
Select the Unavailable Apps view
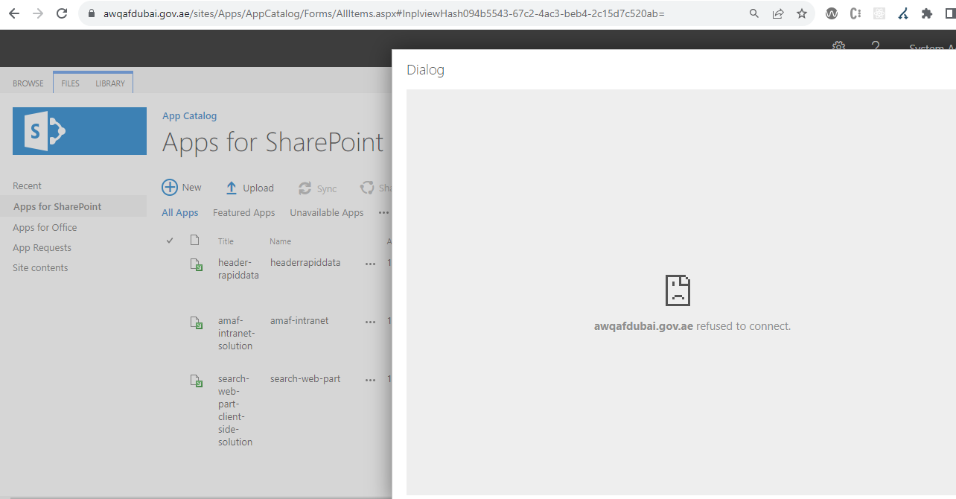click(x=327, y=212)
